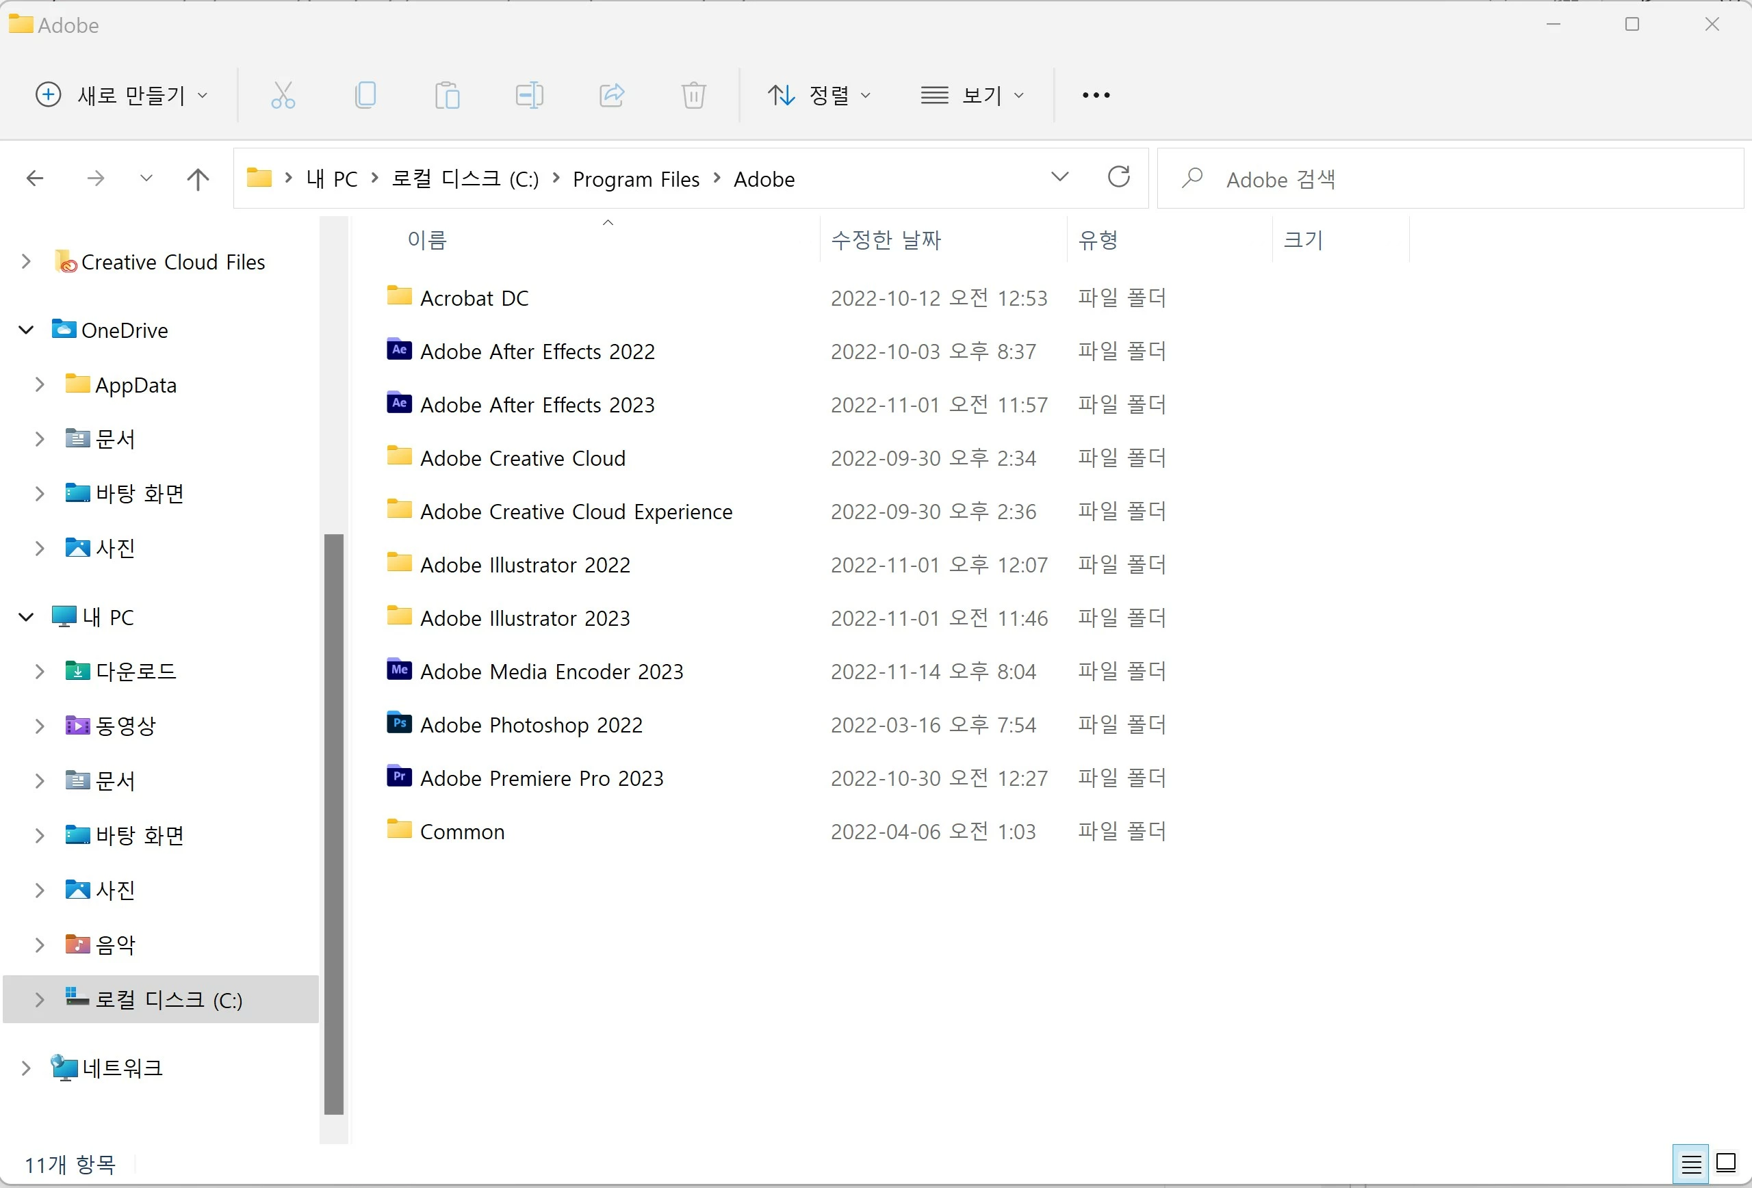Click the Refresh icon beside address bar
The height and width of the screenshot is (1188, 1752).
pyautogui.click(x=1119, y=178)
